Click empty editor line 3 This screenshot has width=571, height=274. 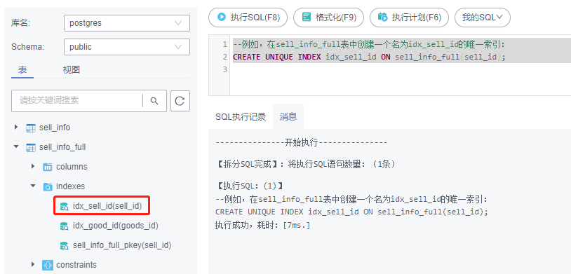401,69
